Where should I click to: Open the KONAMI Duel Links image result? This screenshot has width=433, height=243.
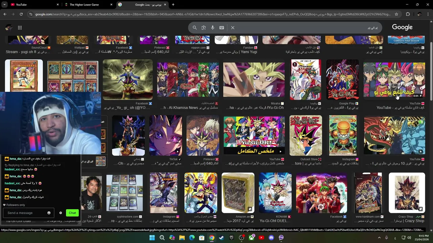click(x=275, y=193)
